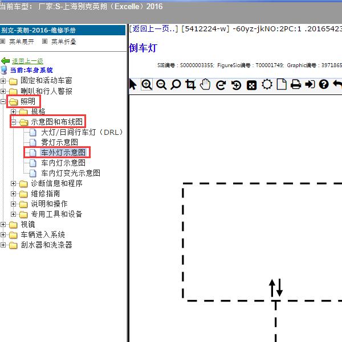The image size is (342, 342).
Task: Collapse the 示意图和布线图 node
Action: coord(13,122)
